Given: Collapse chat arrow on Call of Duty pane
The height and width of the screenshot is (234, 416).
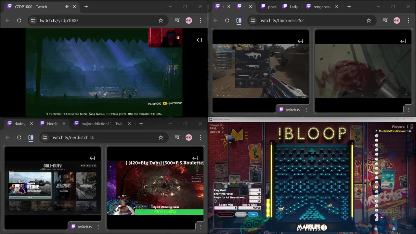Looking at the screenshot, I should click(x=92, y=158).
